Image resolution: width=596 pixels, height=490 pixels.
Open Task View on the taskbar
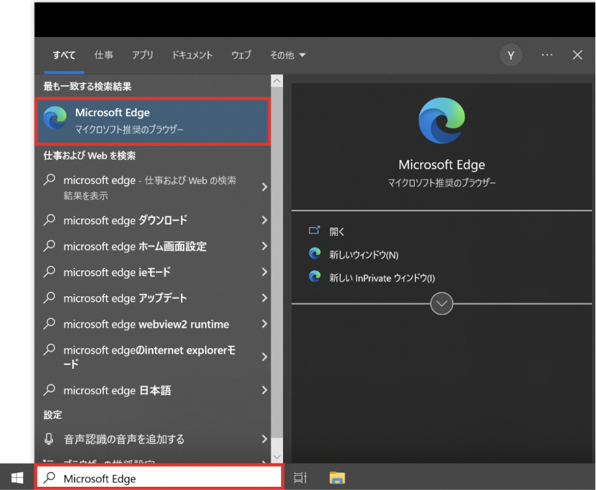point(301,478)
